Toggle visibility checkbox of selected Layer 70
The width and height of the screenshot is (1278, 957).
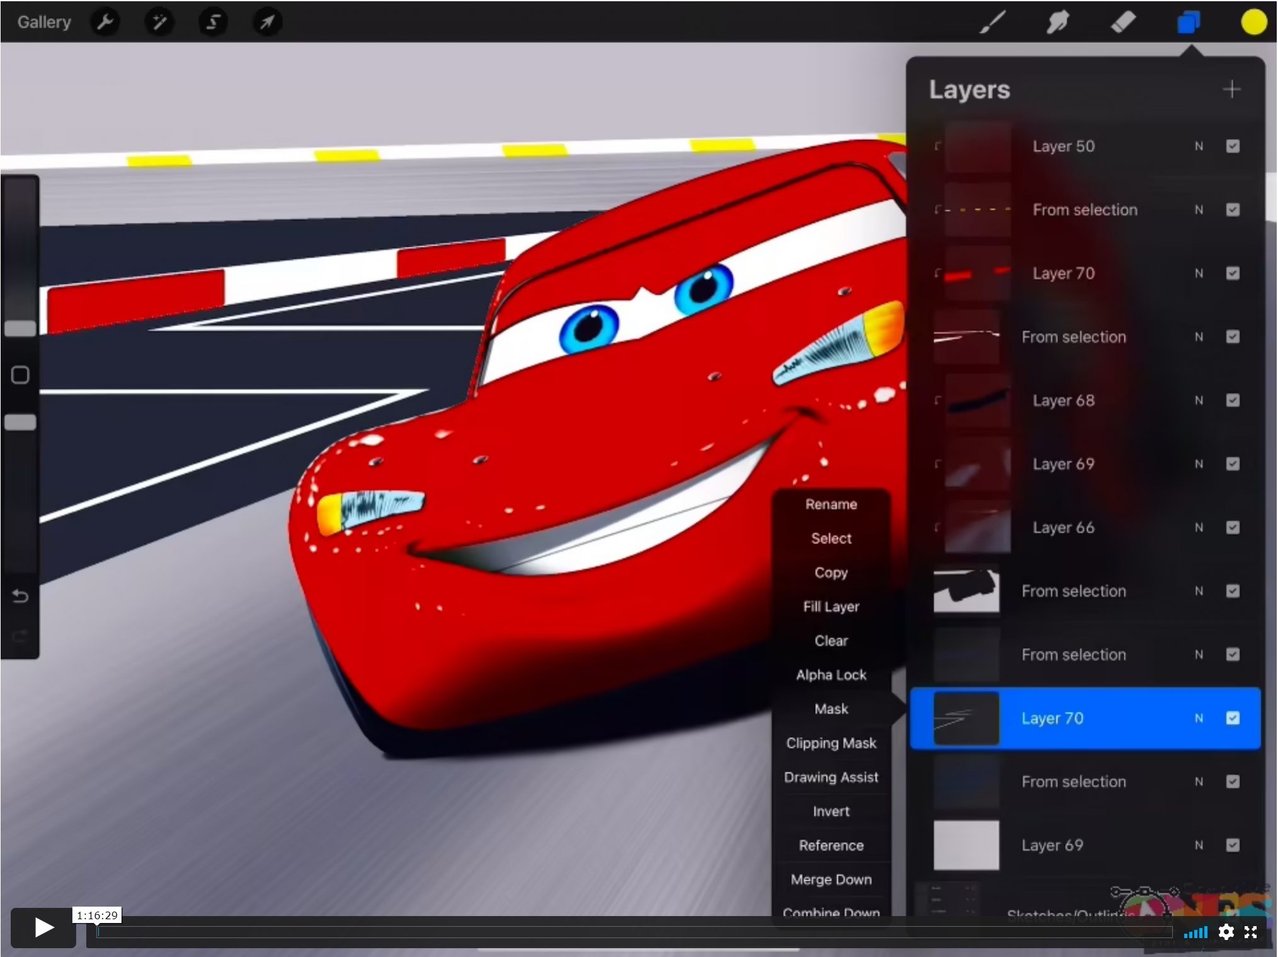click(x=1233, y=718)
